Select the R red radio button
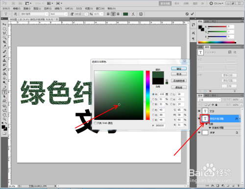 click(153, 110)
